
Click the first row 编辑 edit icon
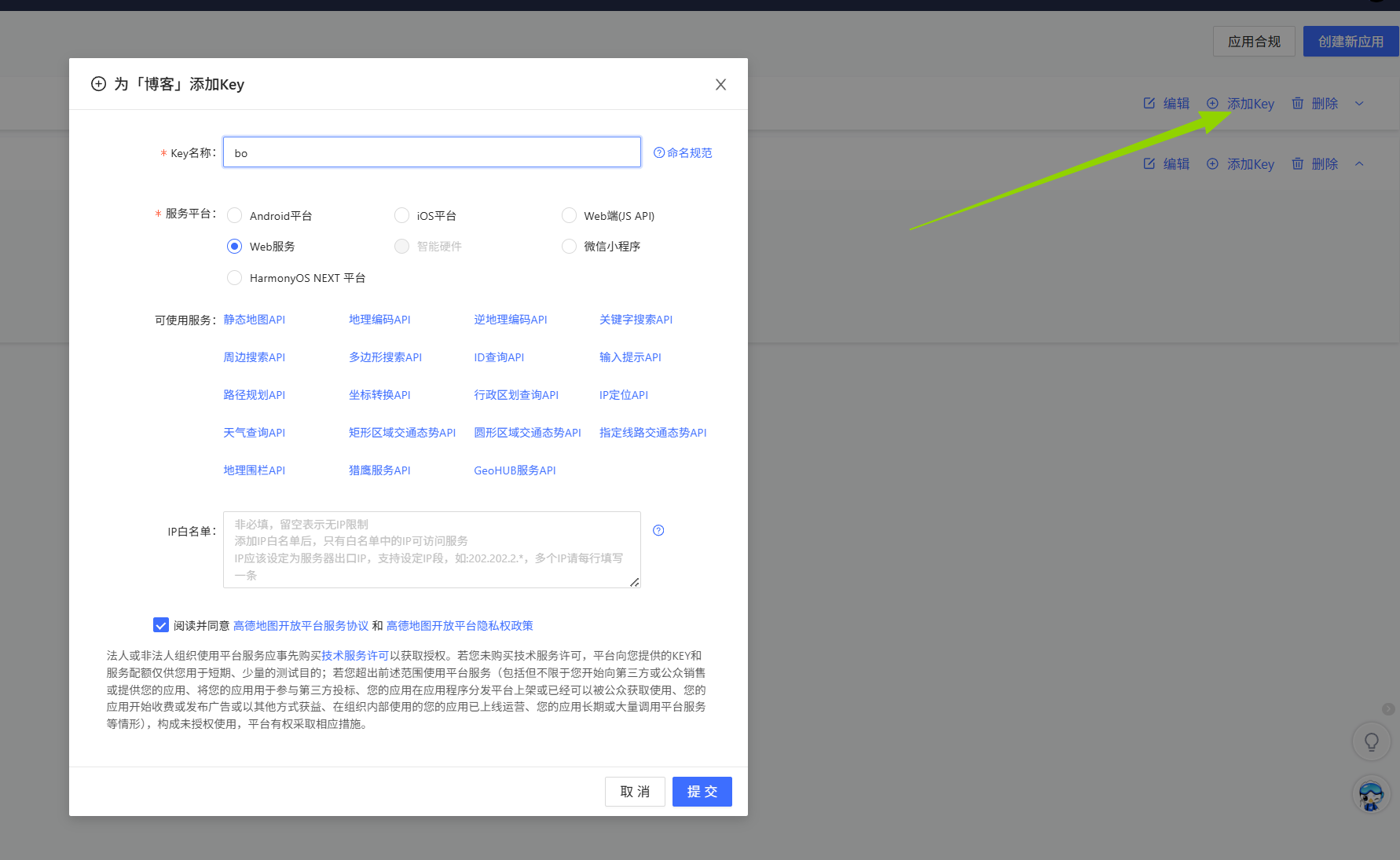[x=1149, y=104]
